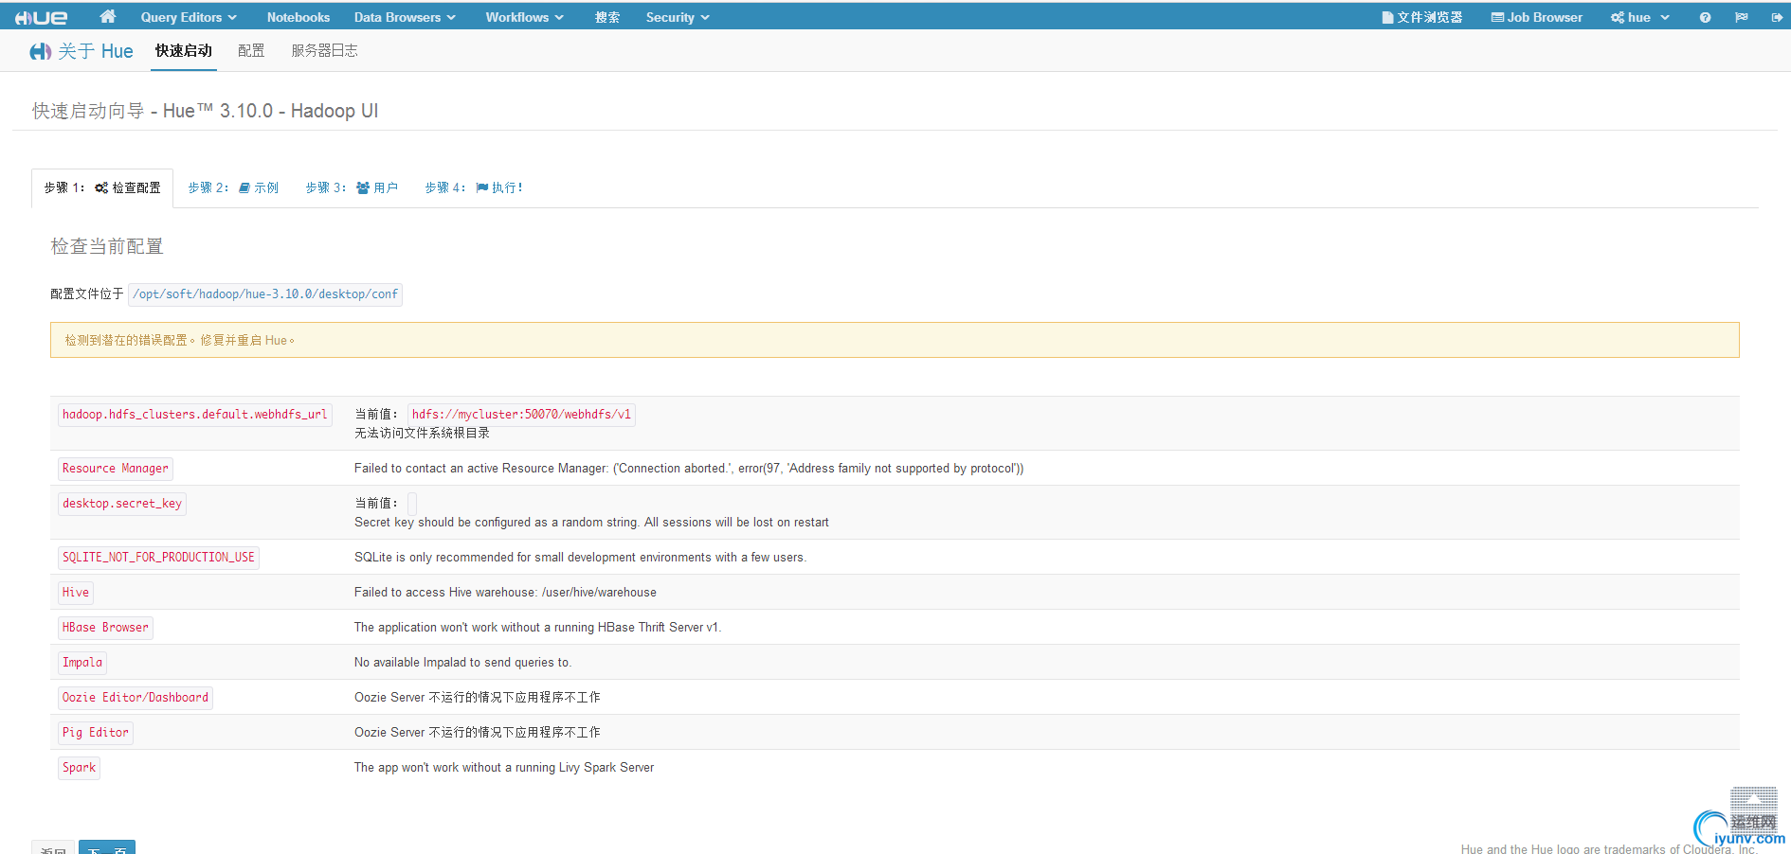The width and height of the screenshot is (1791, 854).
Task: Open the 服务器日志 tab
Action: click(x=324, y=51)
